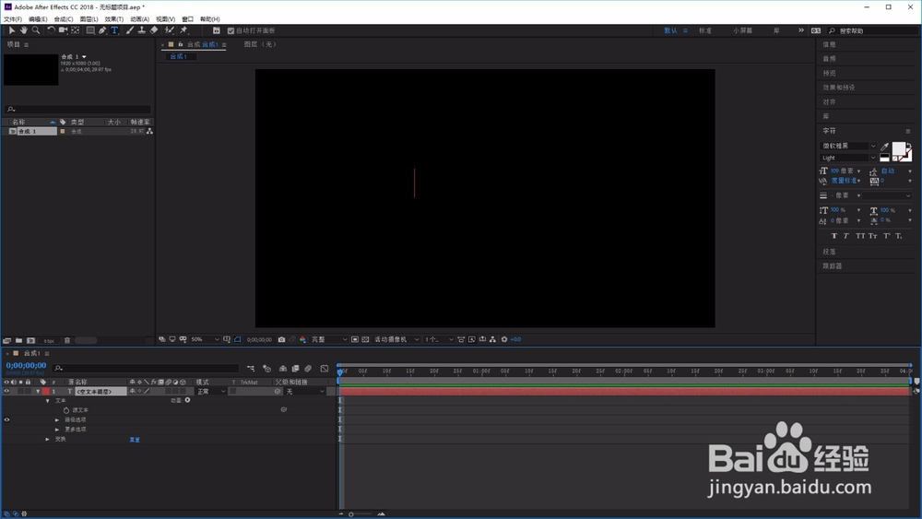The width and height of the screenshot is (922, 519).
Task: Select the Unified Camera tool
Action: click(x=63, y=30)
